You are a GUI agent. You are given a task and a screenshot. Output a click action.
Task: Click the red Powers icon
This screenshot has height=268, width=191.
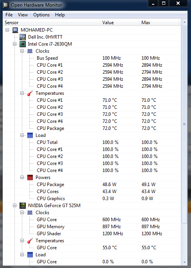click(30, 177)
